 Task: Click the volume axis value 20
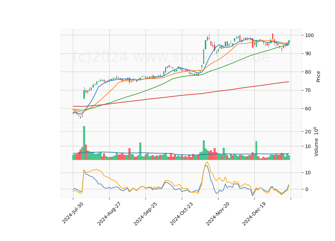pyautogui.click(x=308, y=132)
